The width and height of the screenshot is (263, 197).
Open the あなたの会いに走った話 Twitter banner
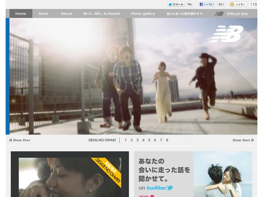[193, 174]
